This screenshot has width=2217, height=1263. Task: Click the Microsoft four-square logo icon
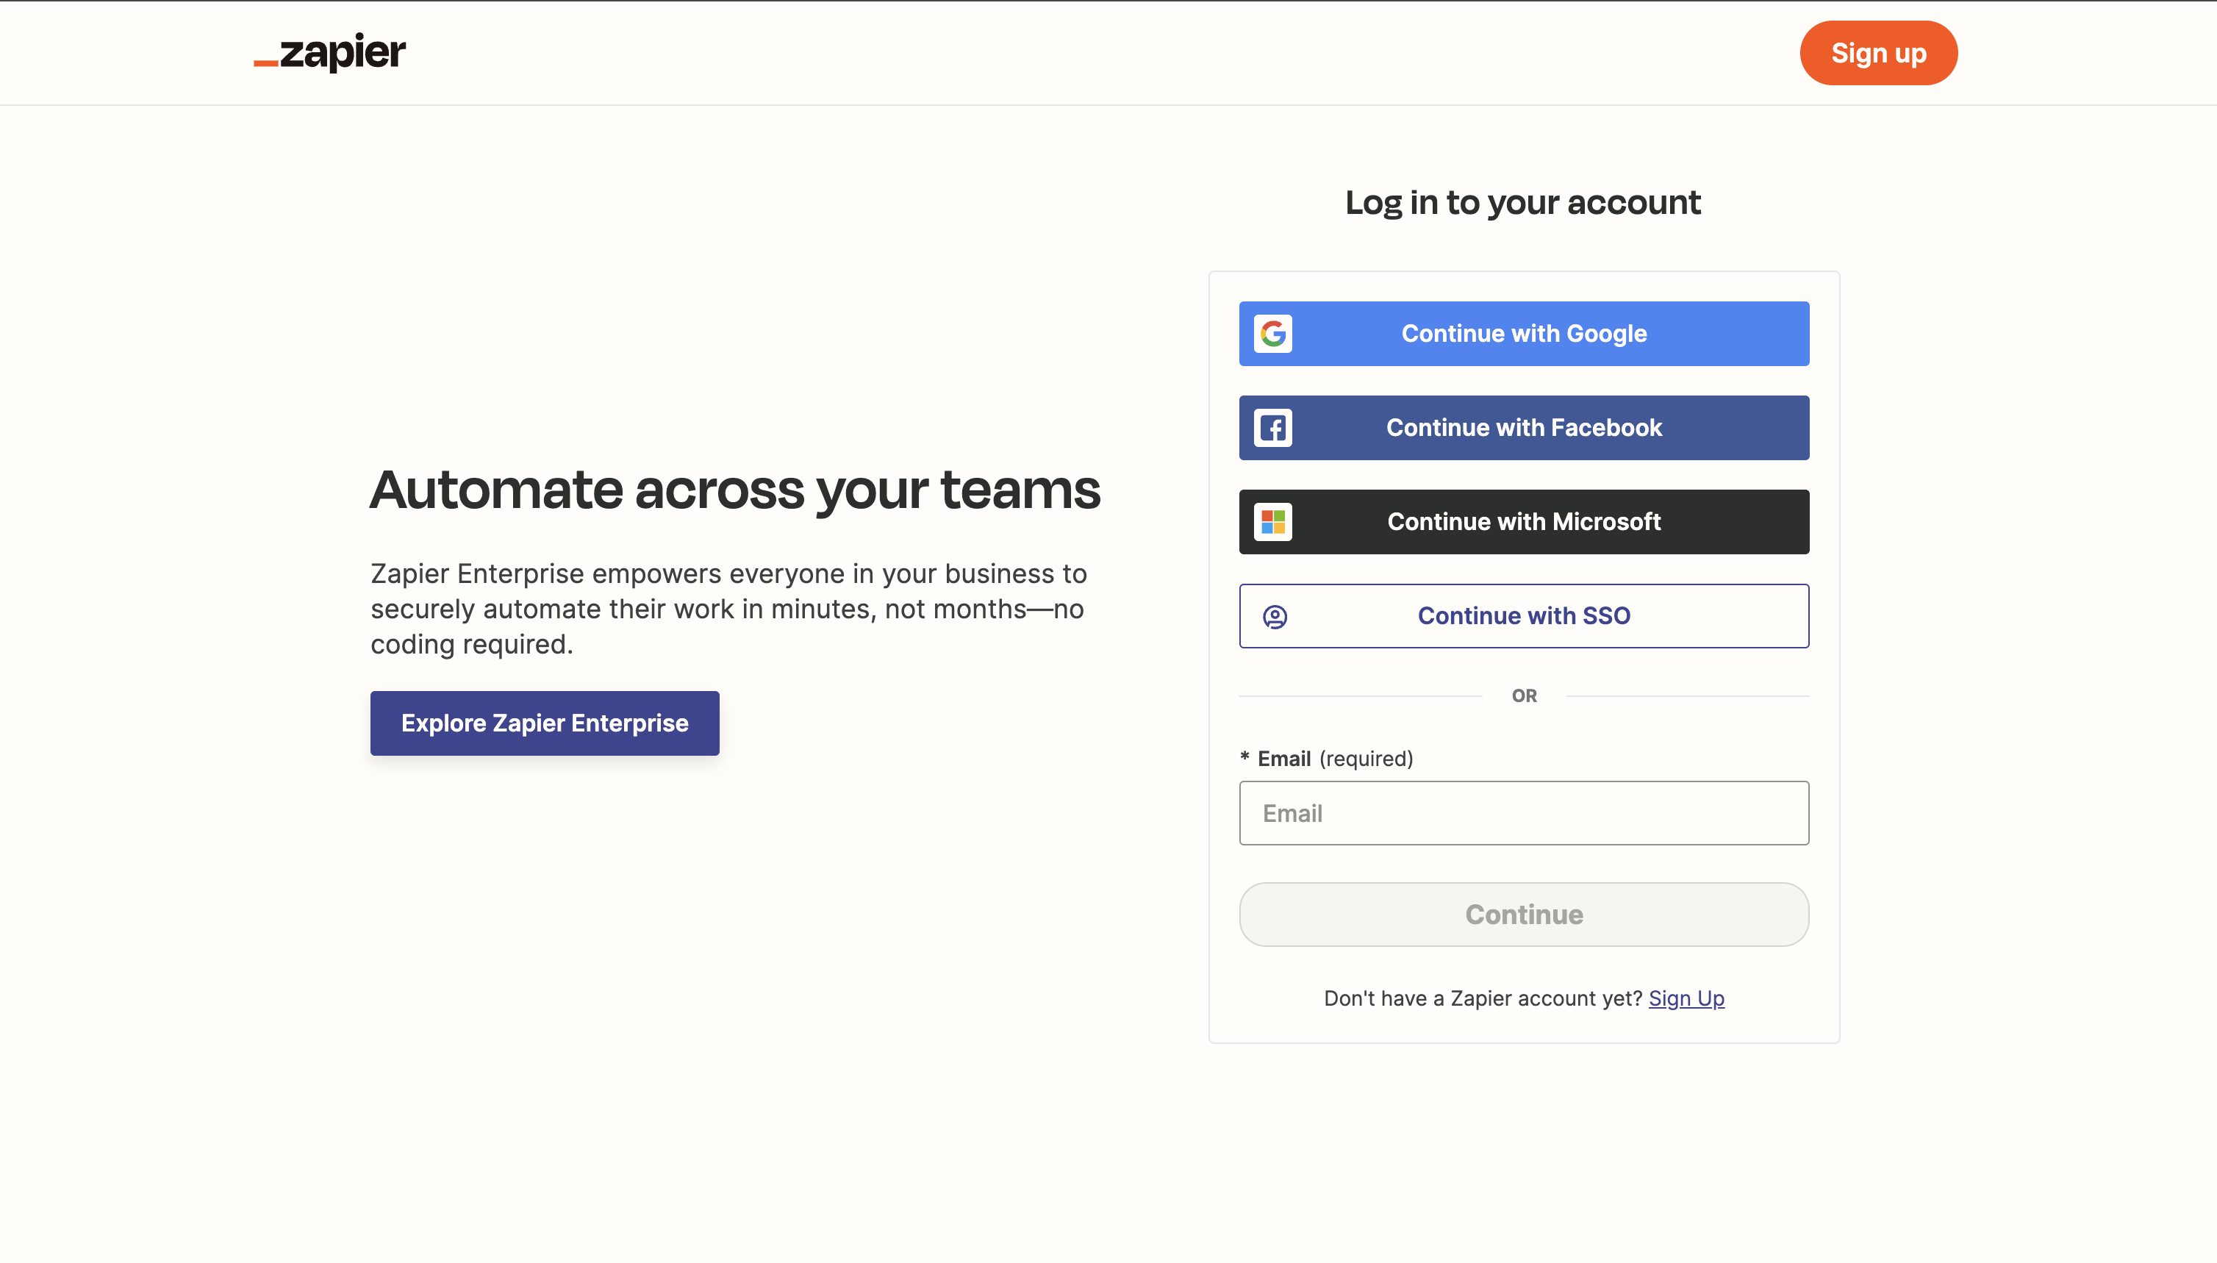1272,521
